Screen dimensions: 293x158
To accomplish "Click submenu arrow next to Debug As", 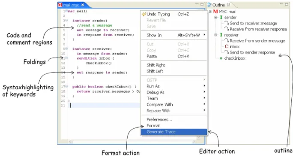I will (204, 92).
